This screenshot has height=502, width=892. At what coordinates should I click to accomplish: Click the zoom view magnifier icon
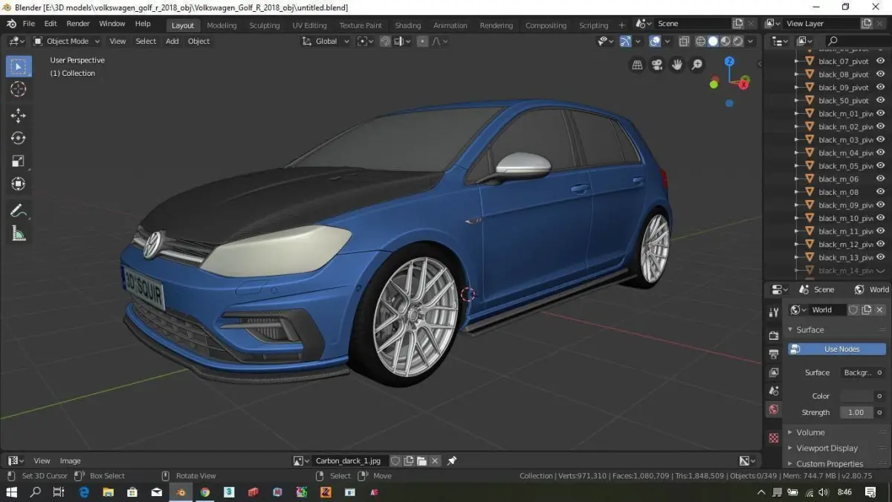point(697,65)
